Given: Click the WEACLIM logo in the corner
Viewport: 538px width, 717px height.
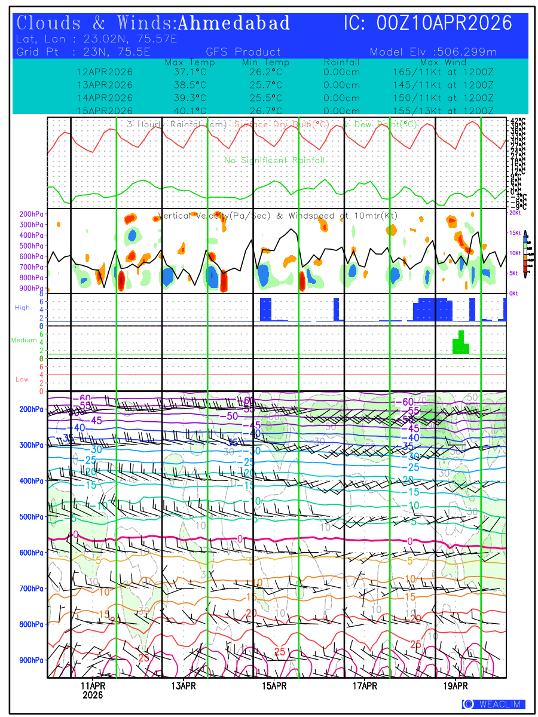Looking at the screenshot, I should 494,704.
